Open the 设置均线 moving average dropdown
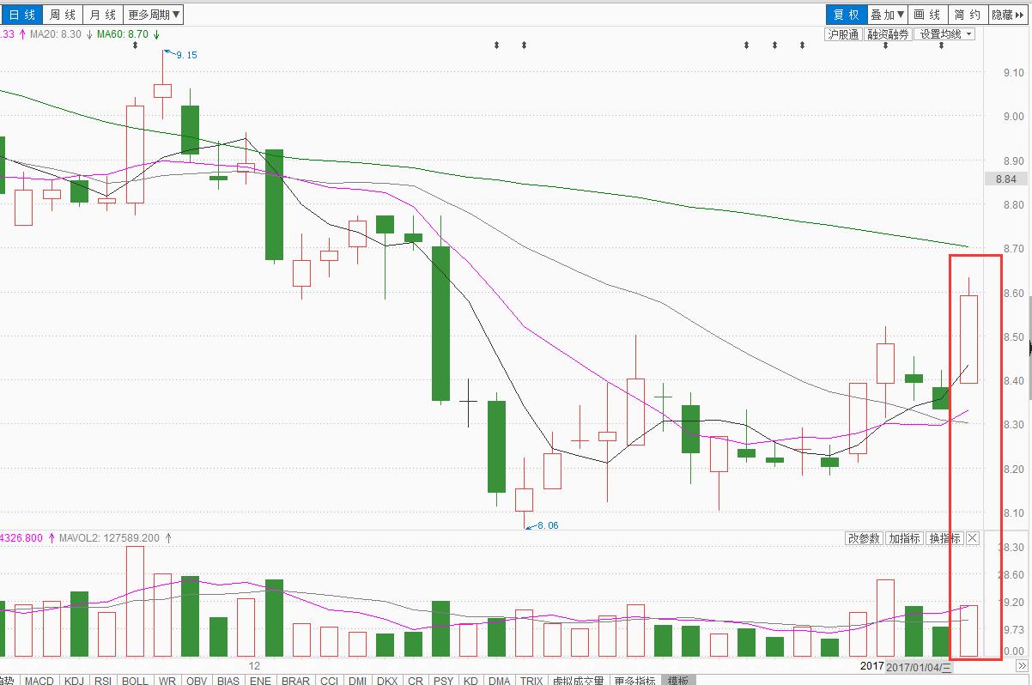1032x685 pixels. (944, 34)
